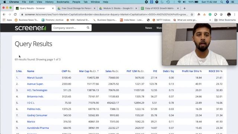Open the Apple menu
The height and width of the screenshot is (134, 238).
[4, 2]
